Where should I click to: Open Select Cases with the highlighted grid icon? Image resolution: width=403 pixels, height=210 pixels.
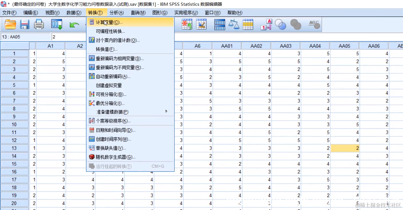(x=248, y=24)
